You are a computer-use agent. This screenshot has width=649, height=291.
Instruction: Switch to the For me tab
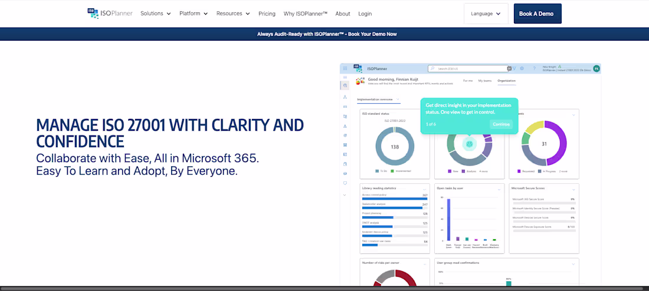[x=468, y=81]
